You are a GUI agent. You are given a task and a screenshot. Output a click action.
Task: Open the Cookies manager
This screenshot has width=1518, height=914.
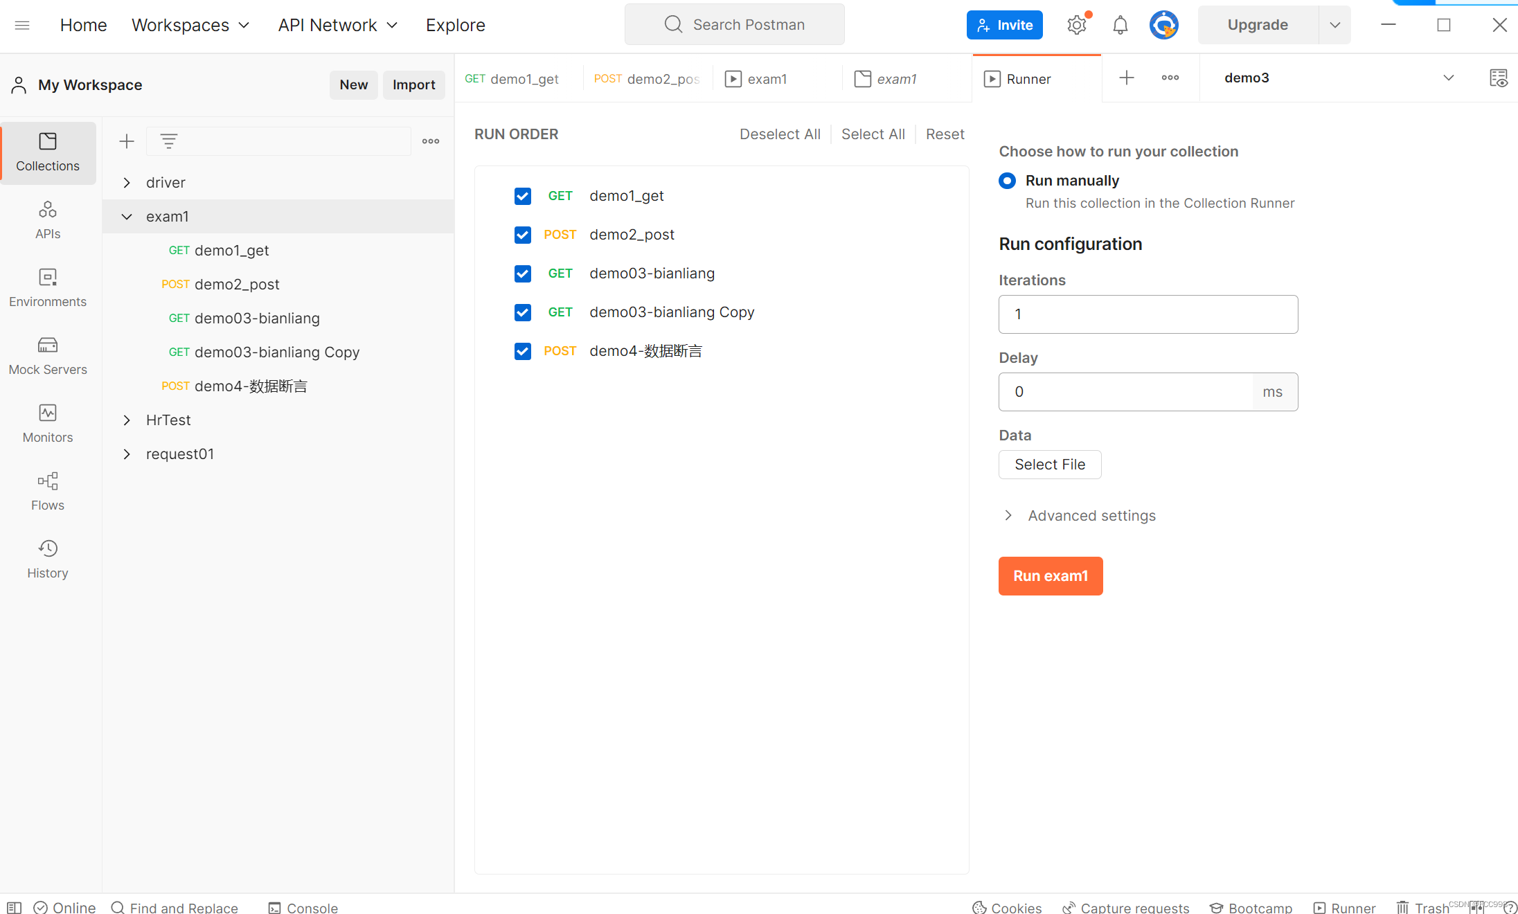(1007, 907)
